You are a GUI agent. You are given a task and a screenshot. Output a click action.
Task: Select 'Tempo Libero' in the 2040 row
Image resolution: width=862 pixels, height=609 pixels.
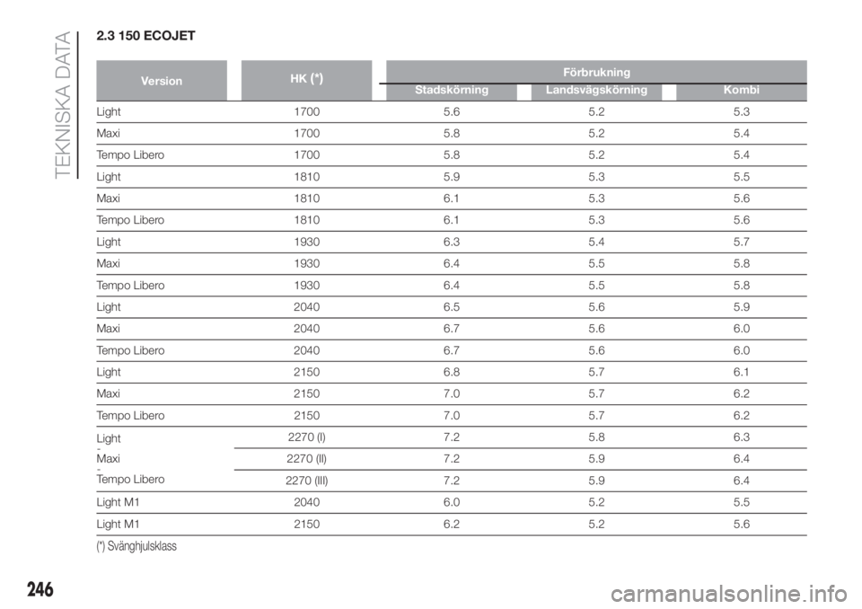pyautogui.click(x=130, y=350)
